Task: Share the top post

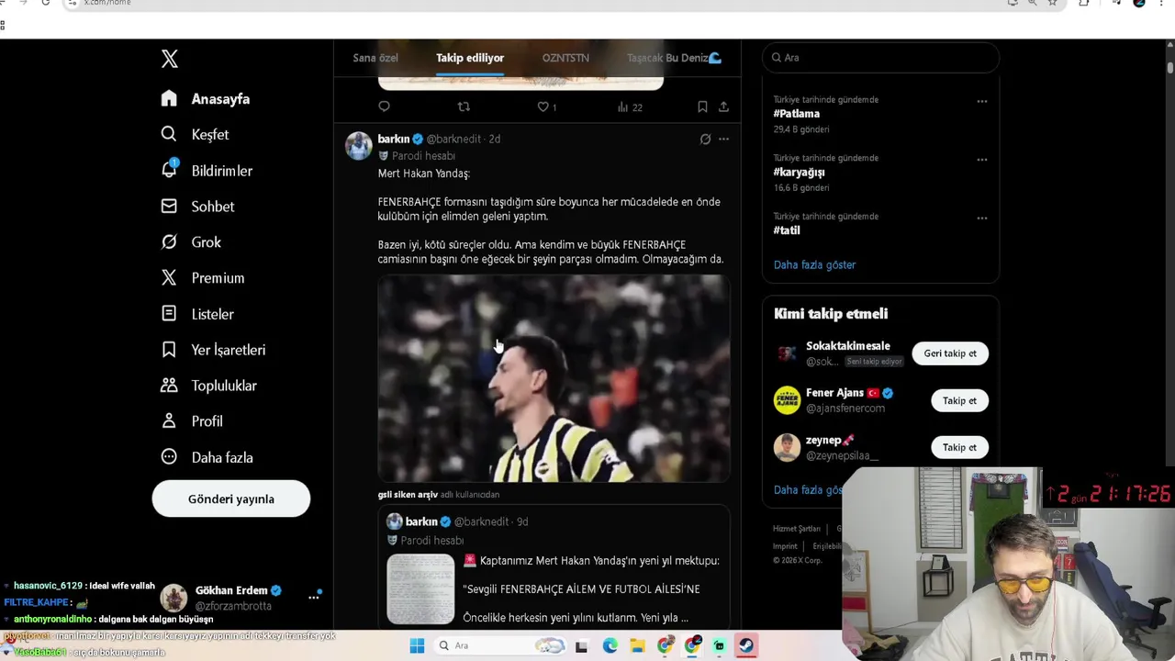Action: click(723, 106)
